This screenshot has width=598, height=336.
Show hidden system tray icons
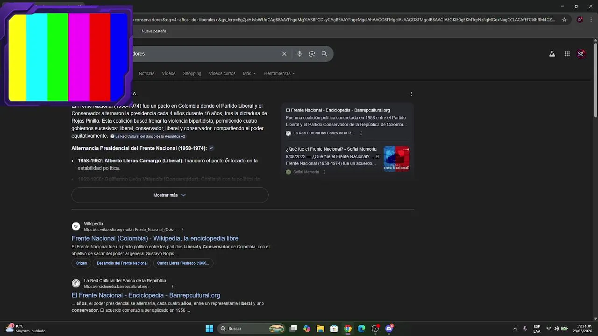pyautogui.click(x=515, y=329)
